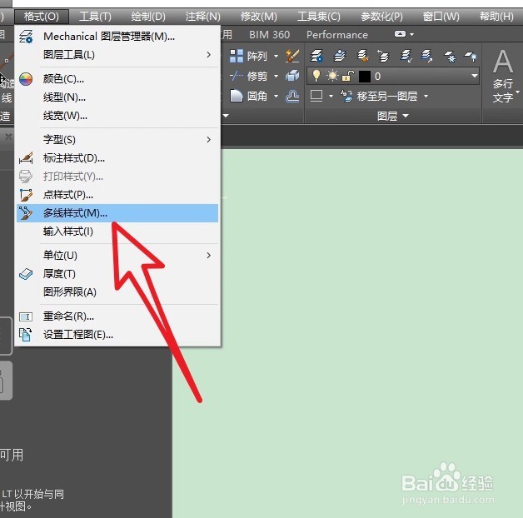Image resolution: width=523 pixels, height=518 pixels.
Task: Open the 工具(T) menu
Action: point(95,17)
